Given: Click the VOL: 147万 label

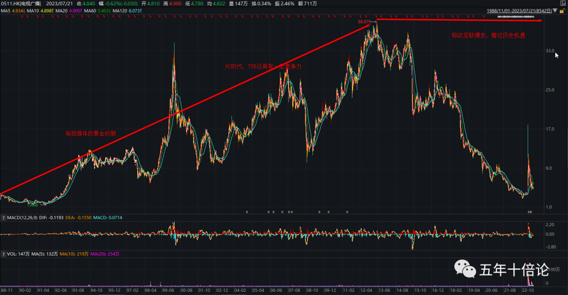Looking at the screenshot, I should (x=18, y=254).
